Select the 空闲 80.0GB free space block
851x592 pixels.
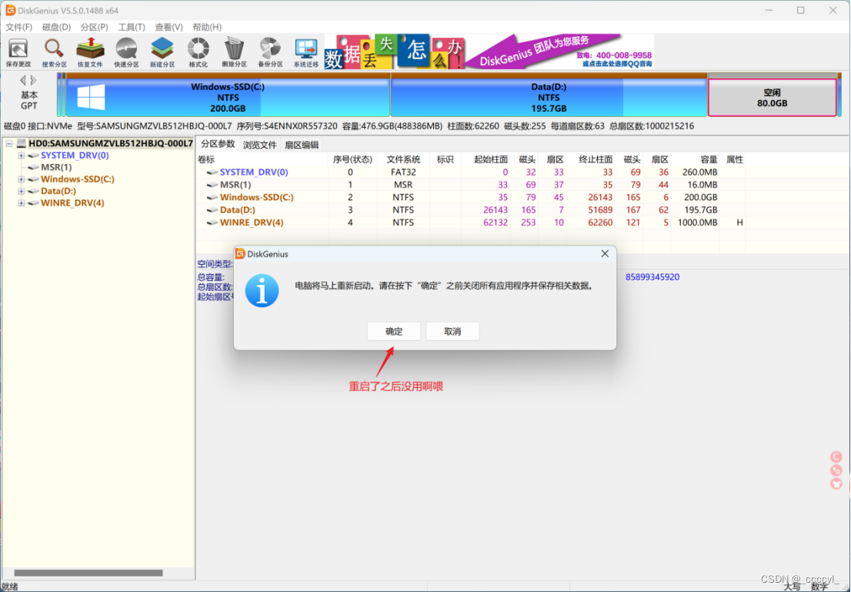point(773,98)
